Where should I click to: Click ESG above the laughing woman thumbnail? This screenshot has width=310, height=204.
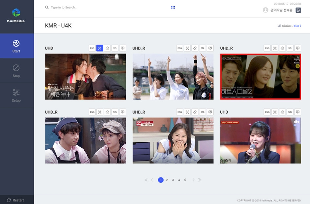click(x=179, y=112)
